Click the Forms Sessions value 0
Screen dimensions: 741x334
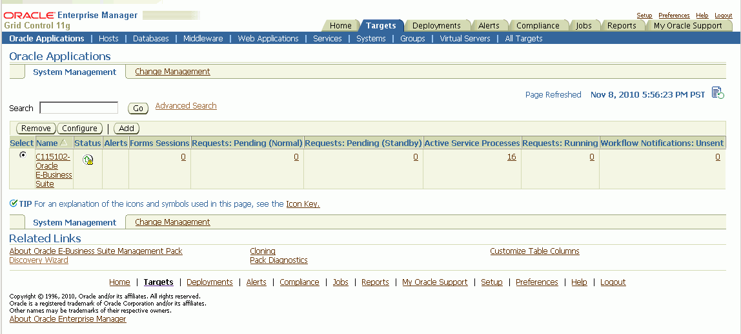(183, 157)
